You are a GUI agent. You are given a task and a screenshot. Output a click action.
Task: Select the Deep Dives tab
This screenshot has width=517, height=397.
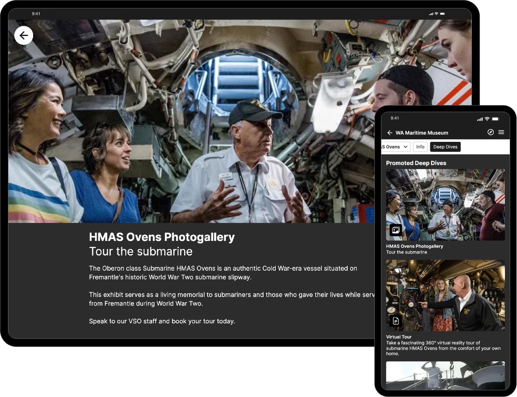point(445,147)
